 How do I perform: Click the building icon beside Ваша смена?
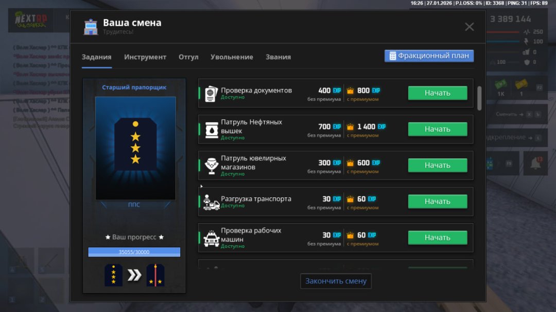(91, 27)
